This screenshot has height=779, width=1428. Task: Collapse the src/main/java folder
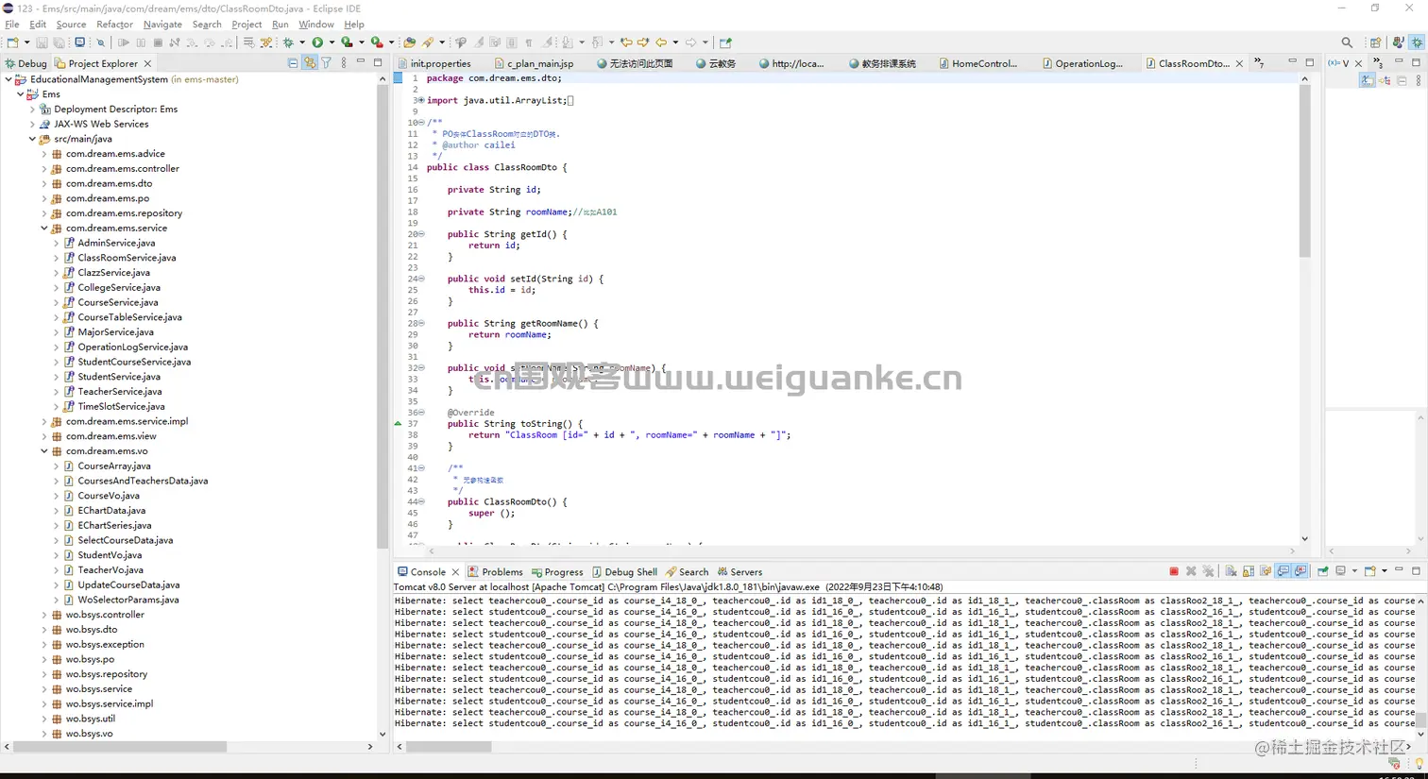pos(32,139)
